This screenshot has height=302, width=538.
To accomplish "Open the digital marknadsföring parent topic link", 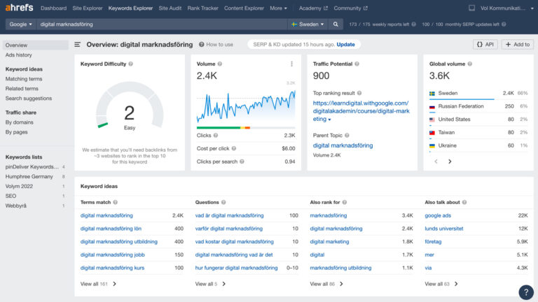I will tap(343, 145).
